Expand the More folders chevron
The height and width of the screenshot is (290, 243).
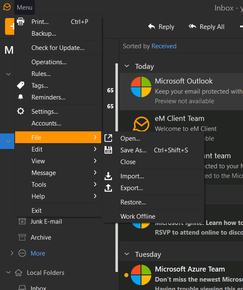[12, 253]
